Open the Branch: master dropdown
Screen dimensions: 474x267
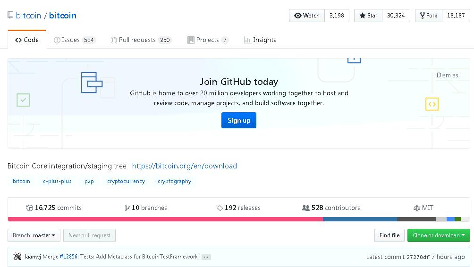[34, 235]
